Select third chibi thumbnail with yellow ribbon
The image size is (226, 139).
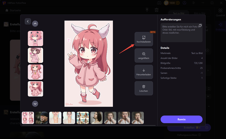[x=36, y=72]
